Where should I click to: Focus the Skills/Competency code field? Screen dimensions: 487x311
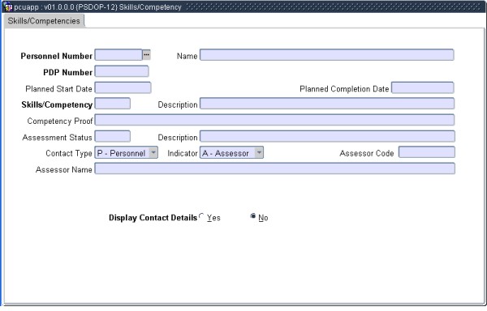pyautogui.click(x=113, y=104)
